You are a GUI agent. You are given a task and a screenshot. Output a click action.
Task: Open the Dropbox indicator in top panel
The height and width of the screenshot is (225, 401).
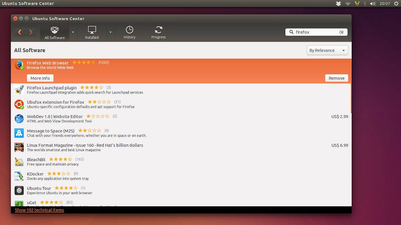pyautogui.click(x=338, y=4)
